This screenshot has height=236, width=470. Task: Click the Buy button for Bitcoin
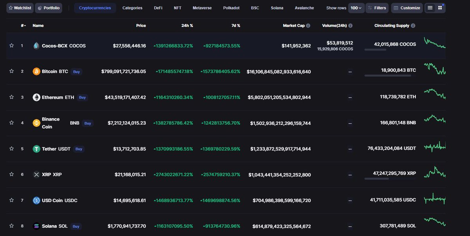click(76, 72)
